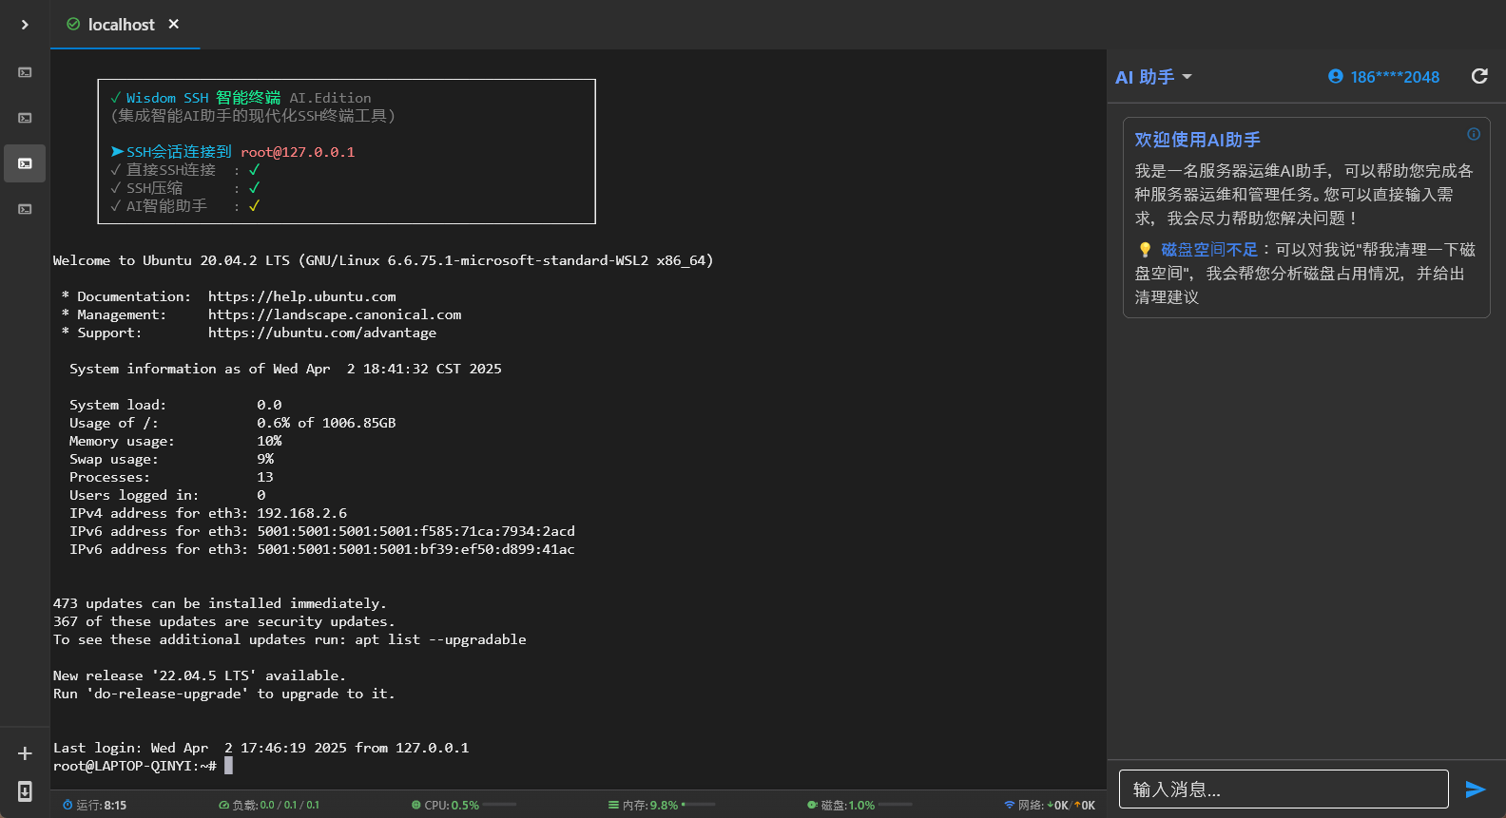Click the disk value 1.0%

point(861,805)
